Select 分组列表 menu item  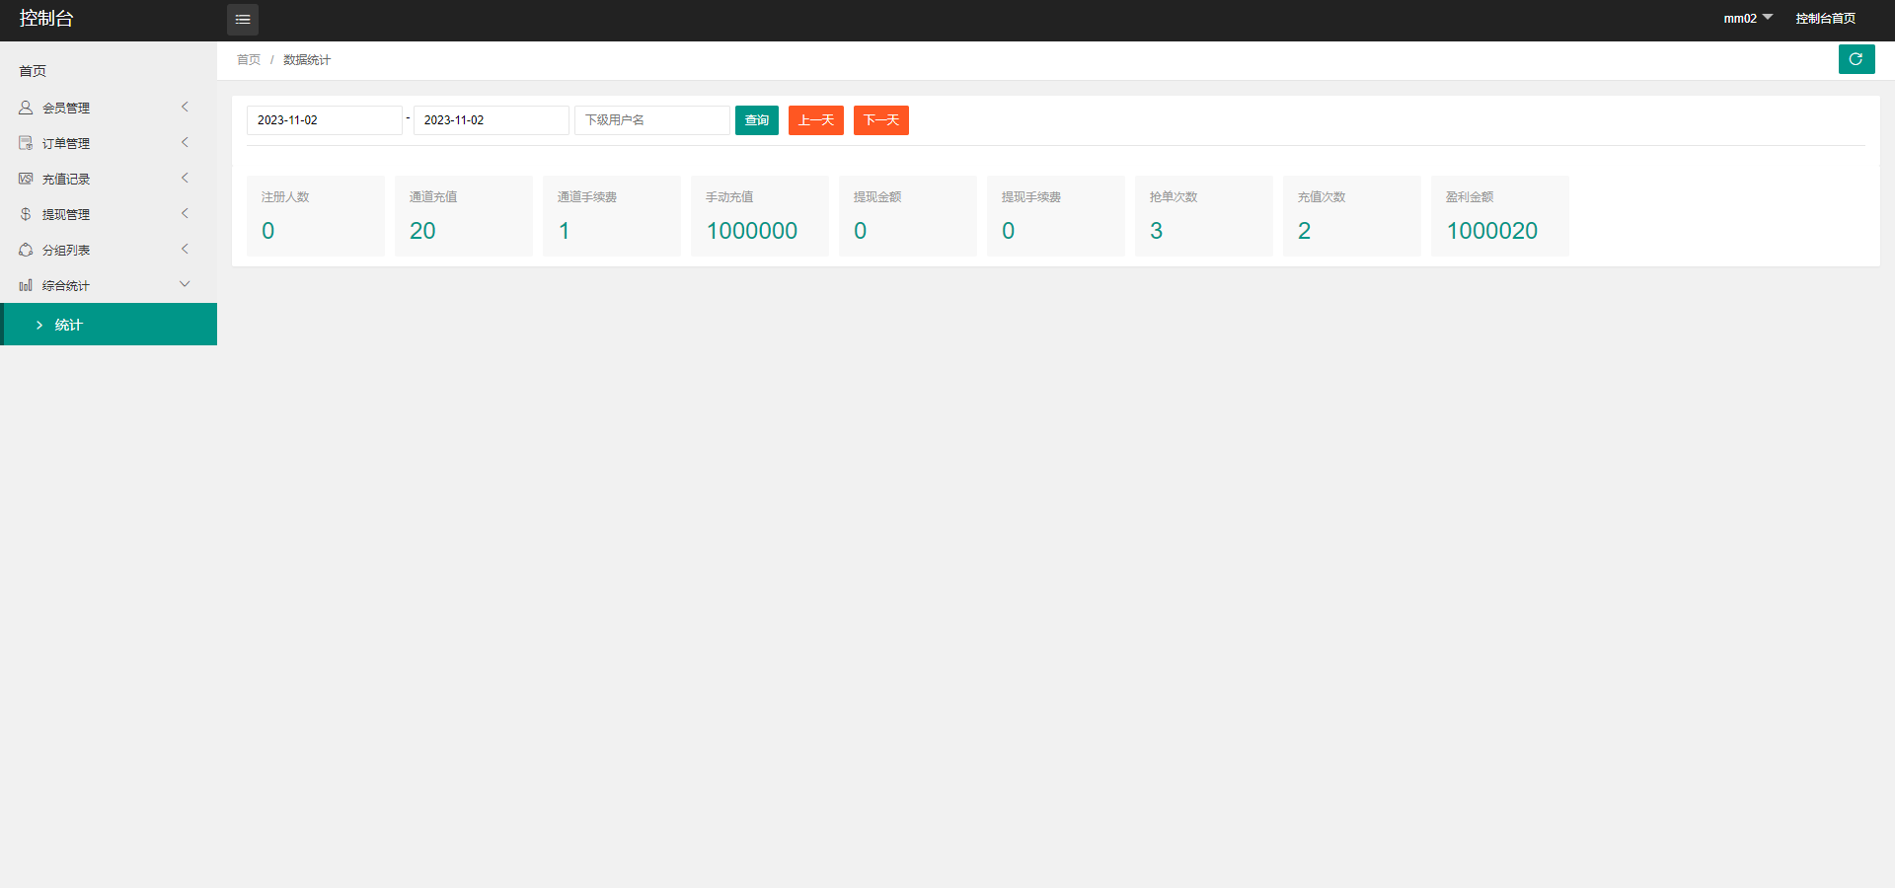click(109, 250)
